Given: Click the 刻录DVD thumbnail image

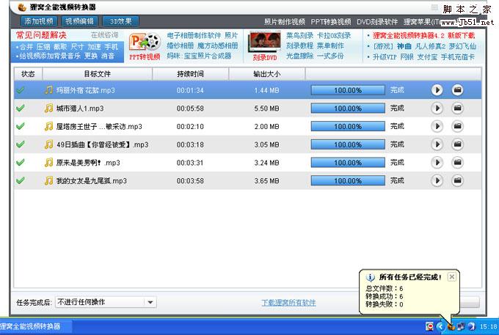Looking at the screenshot, I should coord(265,41).
